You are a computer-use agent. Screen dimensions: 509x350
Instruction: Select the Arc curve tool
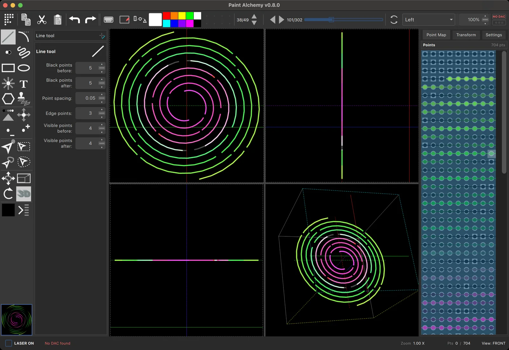24,37
